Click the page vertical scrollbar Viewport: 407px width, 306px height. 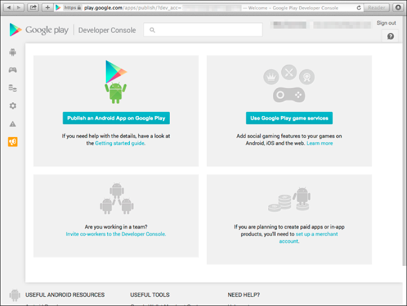point(404,141)
